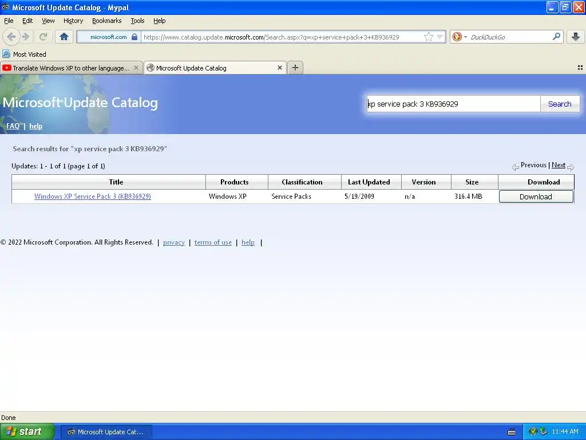Click the magnifier icon in the search box
Image resolution: width=586 pixels, height=440 pixels.
click(556, 37)
